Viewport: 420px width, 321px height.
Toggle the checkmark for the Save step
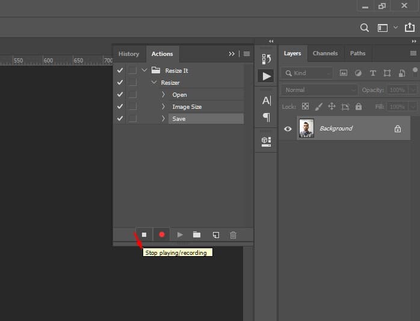120,118
